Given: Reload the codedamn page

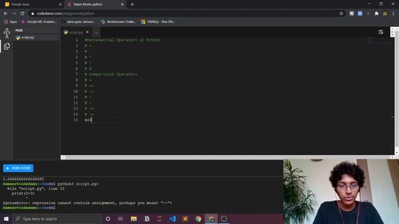Looking at the screenshot, I should click(x=22, y=14).
